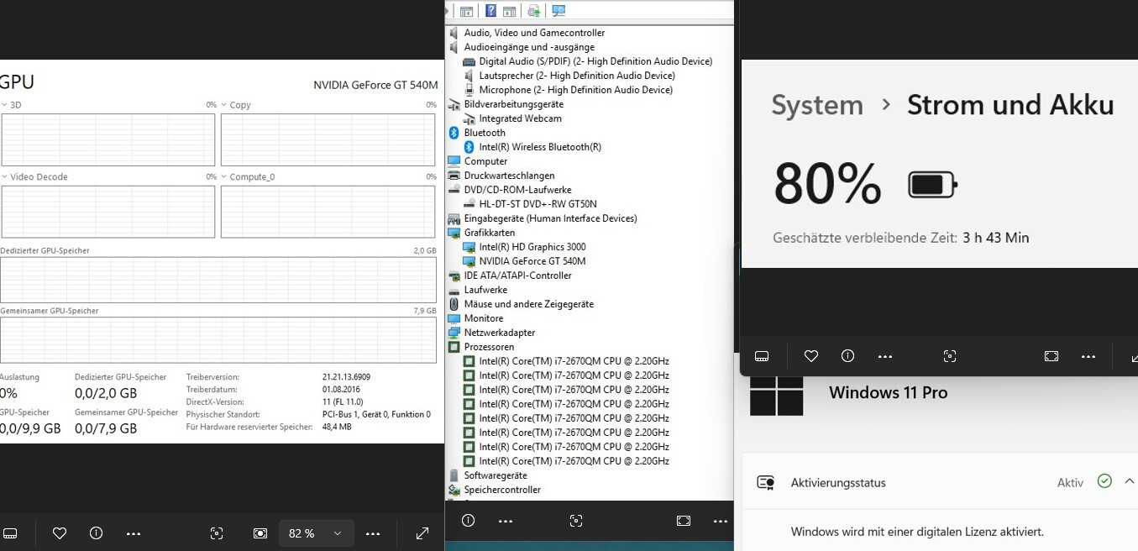Select Intel(R) Wireless Bluetooth(R) device

[540, 147]
